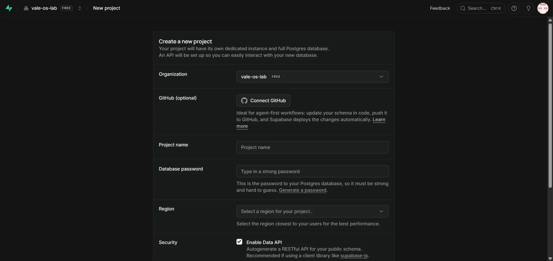Image resolution: width=553 pixels, height=261 pixels.
Task: Click the Security section label
Action: coord(168,242)
